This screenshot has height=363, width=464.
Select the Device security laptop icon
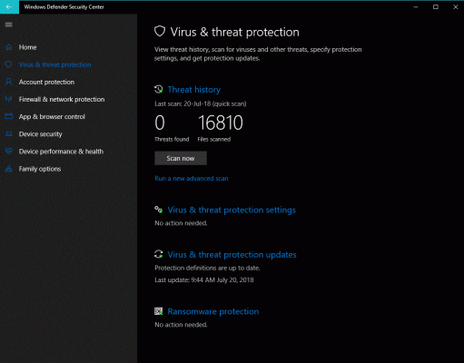click(9, 134)
